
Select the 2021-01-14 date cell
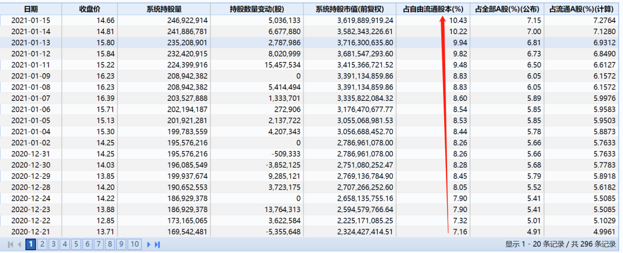pyautogui.click(x=31, y=31)
